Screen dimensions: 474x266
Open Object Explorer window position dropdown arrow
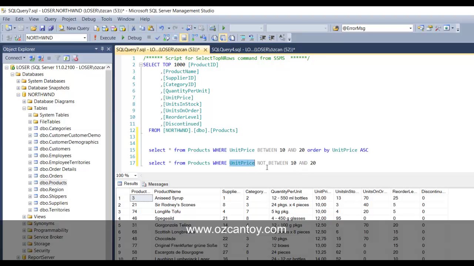coord(96,49)
